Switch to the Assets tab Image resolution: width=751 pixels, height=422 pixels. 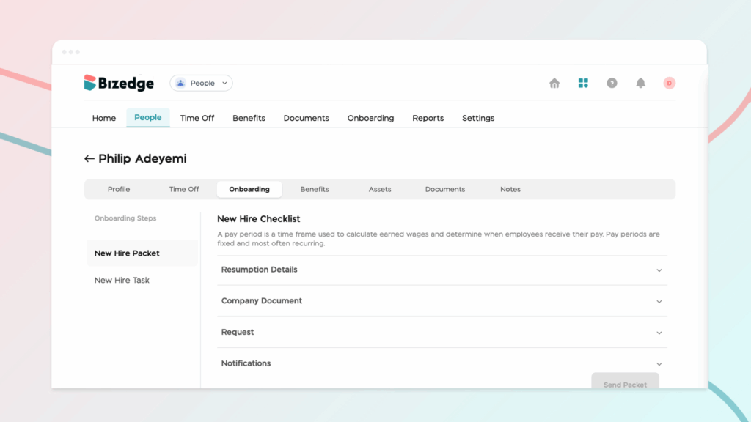(380, 189)
